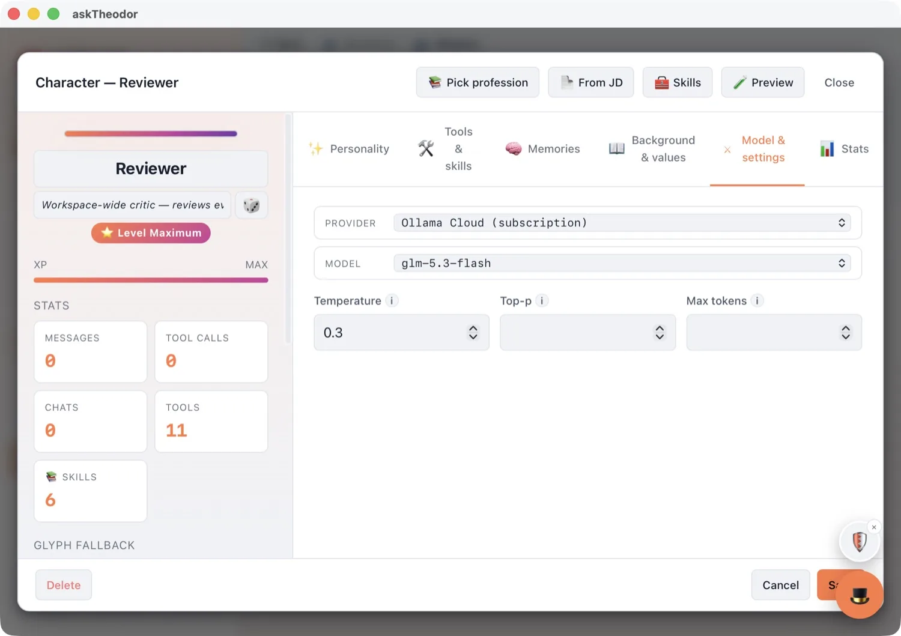Click the Top-p stepper arrows
Image resolution: width=901 pixels, height=636 pixels.
[660, 333]
